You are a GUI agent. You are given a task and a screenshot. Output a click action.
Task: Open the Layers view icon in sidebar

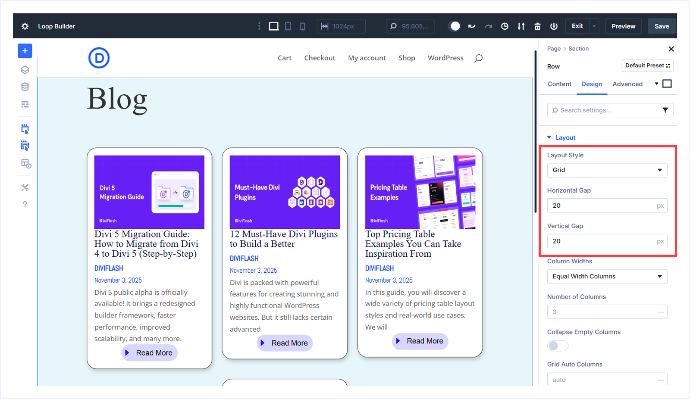pyautogui.click(x=25, y=70)
